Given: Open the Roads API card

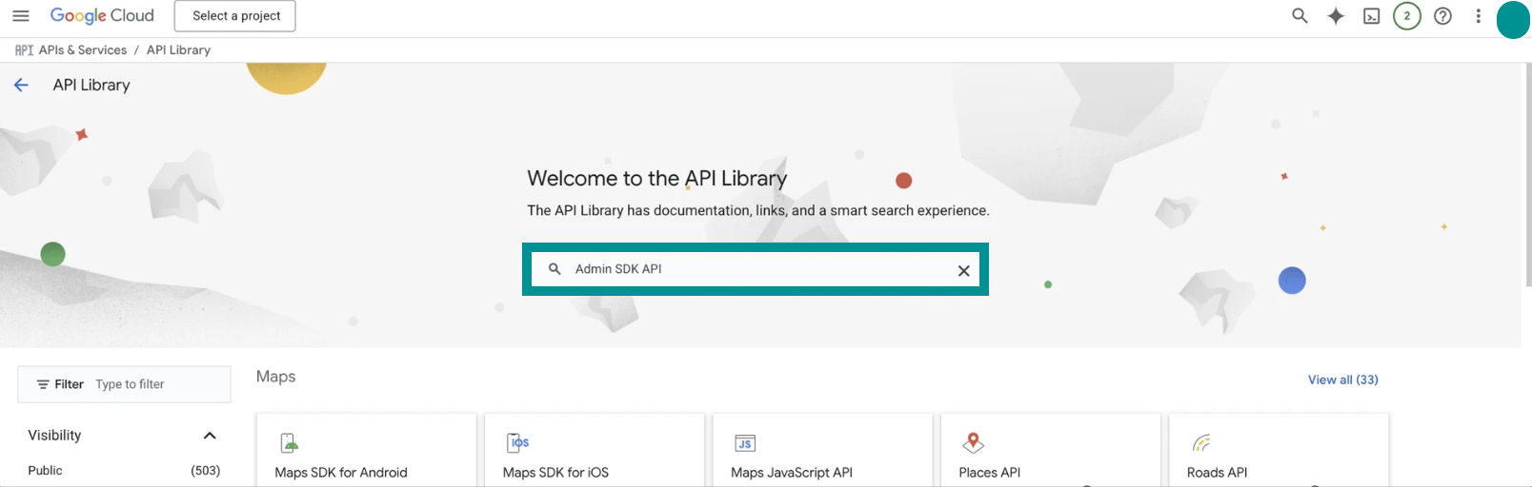Looking at the screenshot, I should pos(1279,450).
